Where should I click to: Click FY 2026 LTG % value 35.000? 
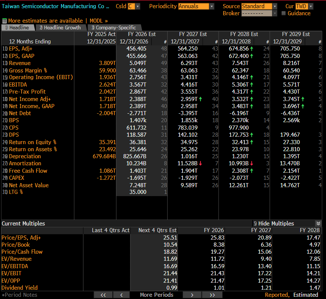point(138,192)
